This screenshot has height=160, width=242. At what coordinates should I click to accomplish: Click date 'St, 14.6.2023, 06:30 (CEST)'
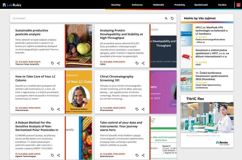pos(113,108)
